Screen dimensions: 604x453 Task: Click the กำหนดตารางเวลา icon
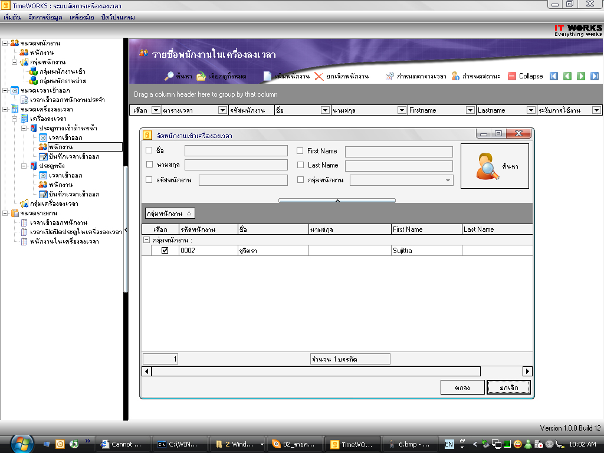(x=389, y=76)
